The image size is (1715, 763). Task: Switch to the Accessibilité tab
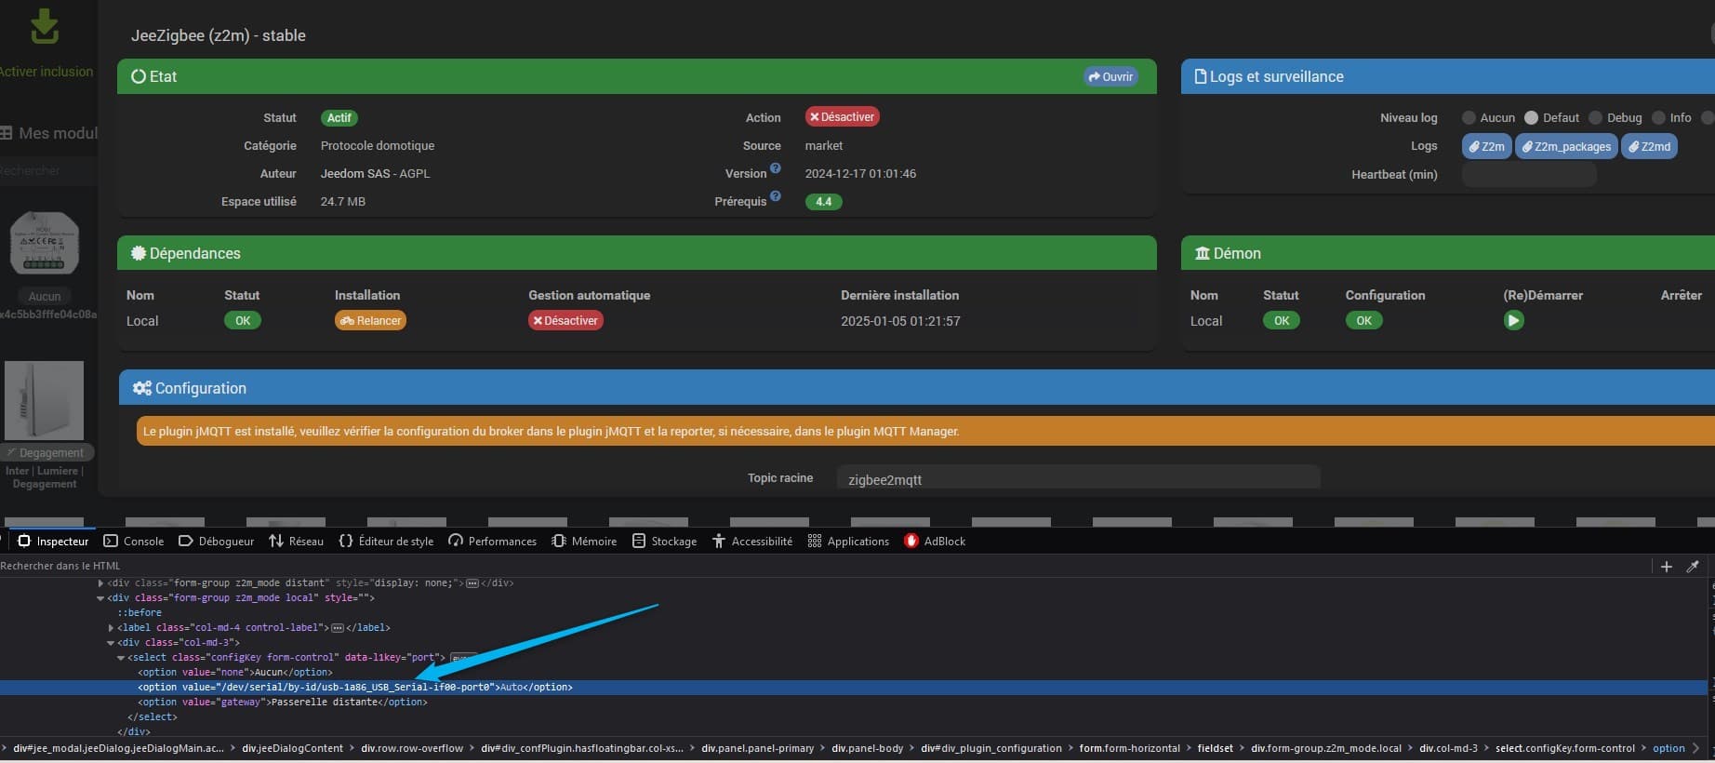tap(752, 541)
